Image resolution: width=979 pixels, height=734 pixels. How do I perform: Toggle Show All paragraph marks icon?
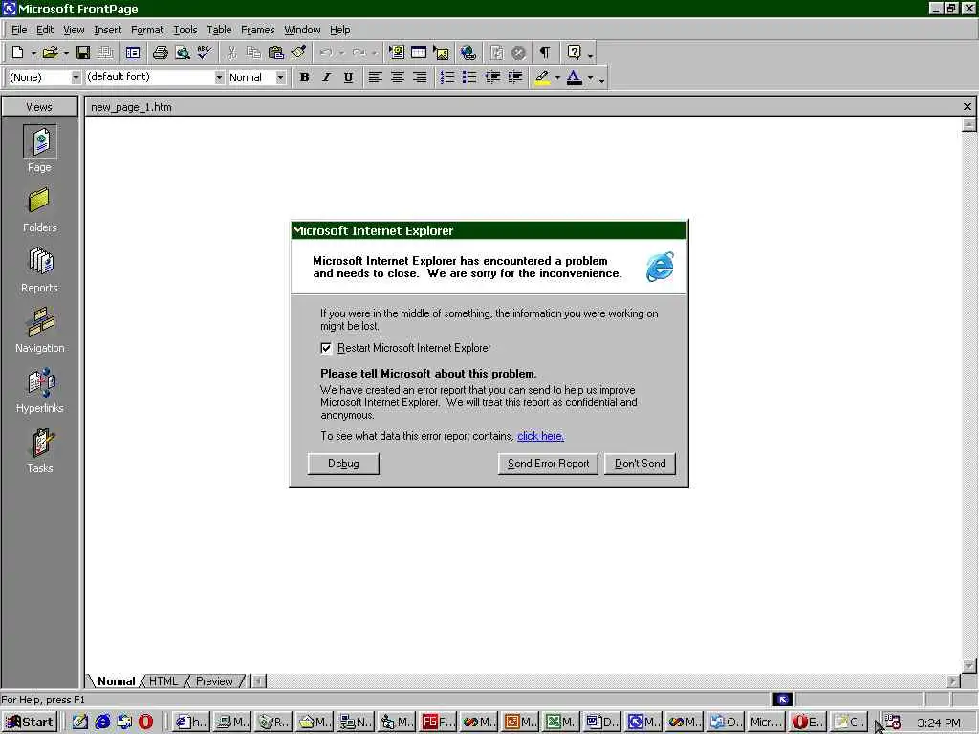pos(544,54)
